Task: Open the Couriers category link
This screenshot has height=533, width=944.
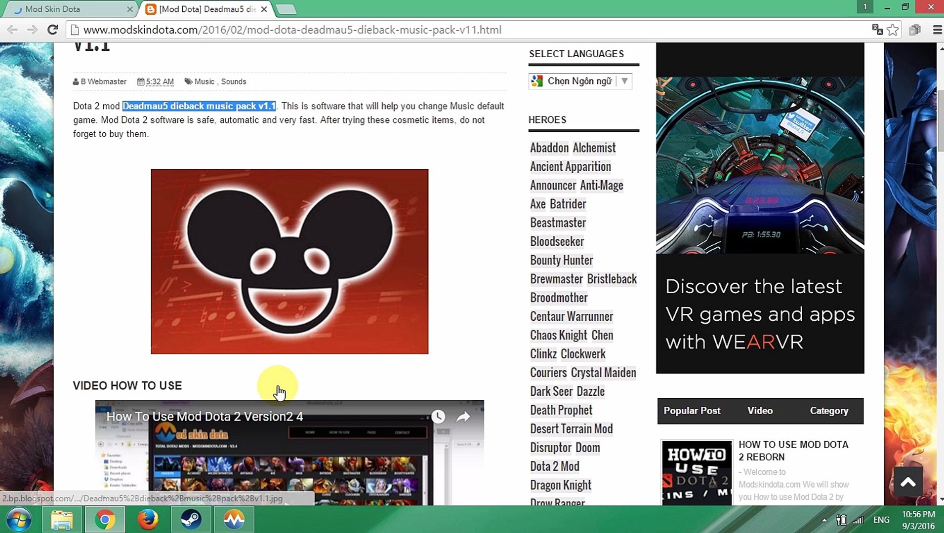Action: [x=548, y=373]
